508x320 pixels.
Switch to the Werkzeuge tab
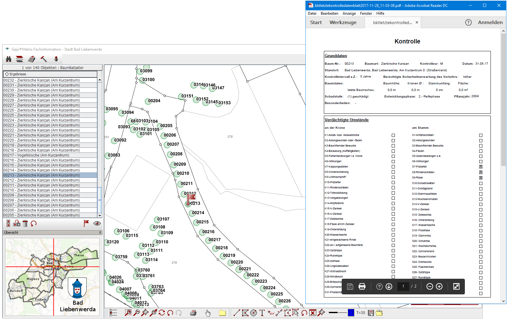(343, 22)
